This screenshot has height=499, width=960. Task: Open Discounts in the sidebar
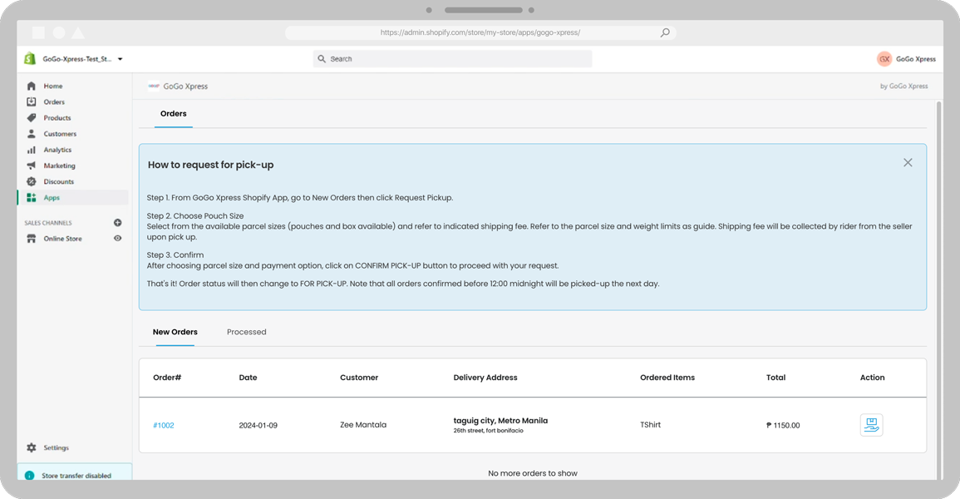[x=59, y=182]
